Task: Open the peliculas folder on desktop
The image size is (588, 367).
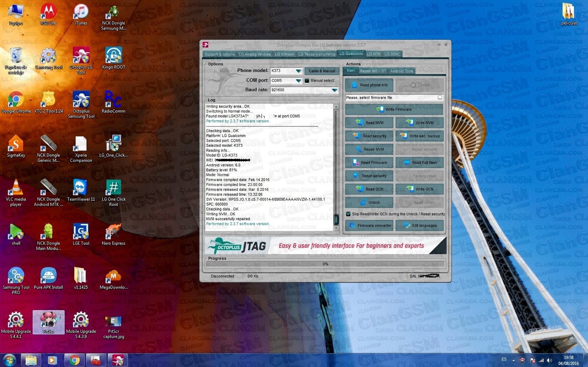Action: (x=569, y=15)
